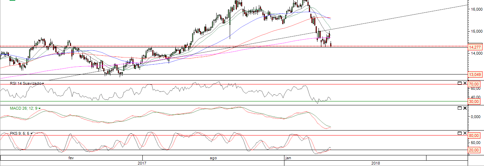Select the 14,277 current price label
The height and width of the screenshot is (166, 484).
point(475,47)
